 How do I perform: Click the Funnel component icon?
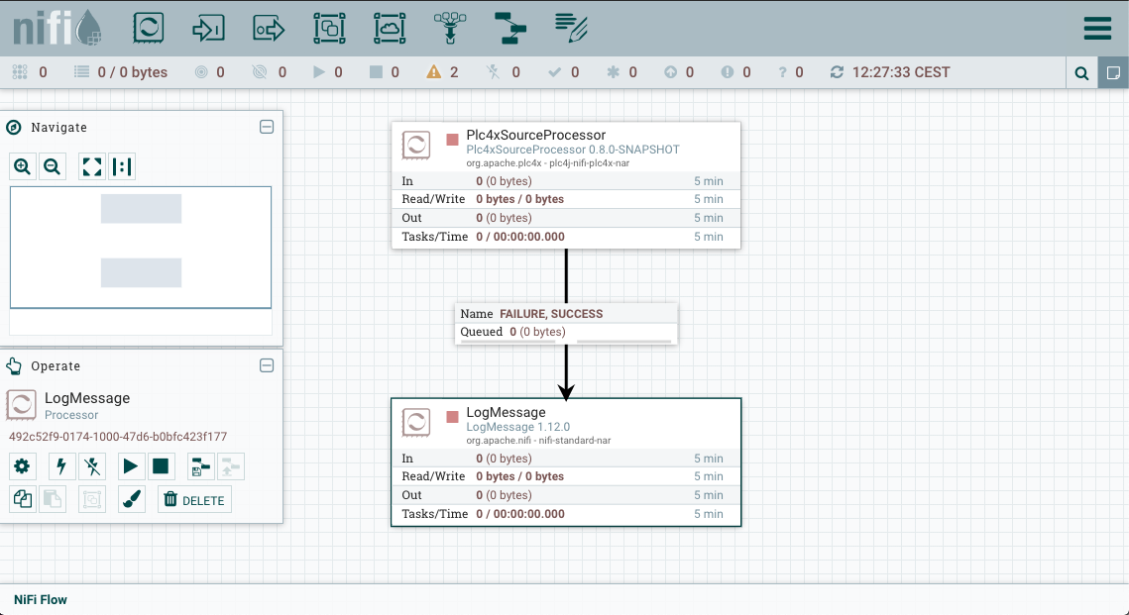click(450, 28)
